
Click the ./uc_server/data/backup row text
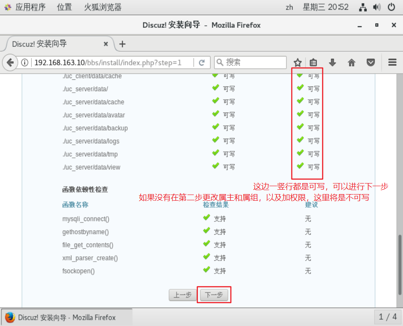(95, 128)
